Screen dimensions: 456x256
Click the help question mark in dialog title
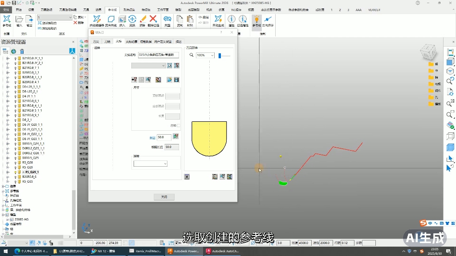click(221, 32)
